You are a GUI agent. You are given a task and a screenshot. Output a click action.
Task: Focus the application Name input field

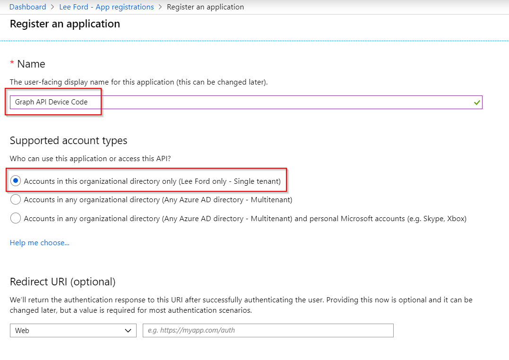[x=246, y=102]
